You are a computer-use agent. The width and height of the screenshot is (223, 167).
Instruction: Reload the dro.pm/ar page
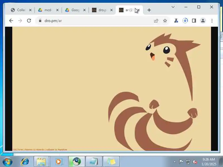point(29,21)
